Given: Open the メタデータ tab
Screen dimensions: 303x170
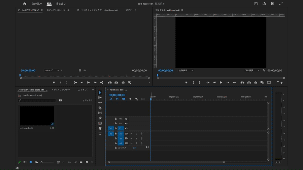Looking at the screenshot, I should (131, 10).
